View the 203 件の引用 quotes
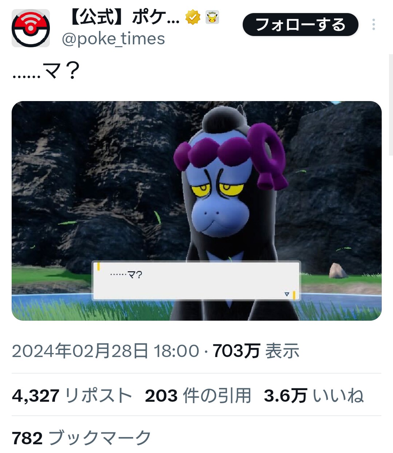This screenshot has width=393, height=453. click(198, 396)
